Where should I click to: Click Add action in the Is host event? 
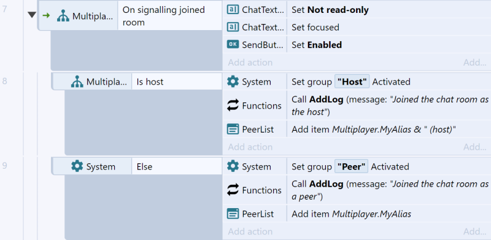(250, 147)
